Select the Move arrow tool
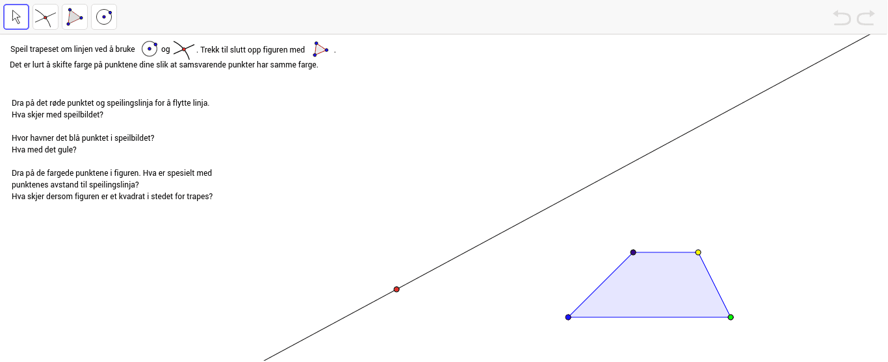 tap(16, 17)
